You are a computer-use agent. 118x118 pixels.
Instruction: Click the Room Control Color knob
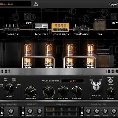(105, 111)
